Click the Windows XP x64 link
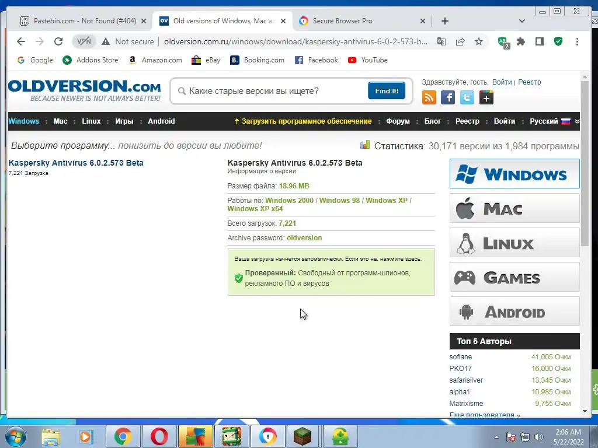The image size is (598, 448). tap(255, 209)
